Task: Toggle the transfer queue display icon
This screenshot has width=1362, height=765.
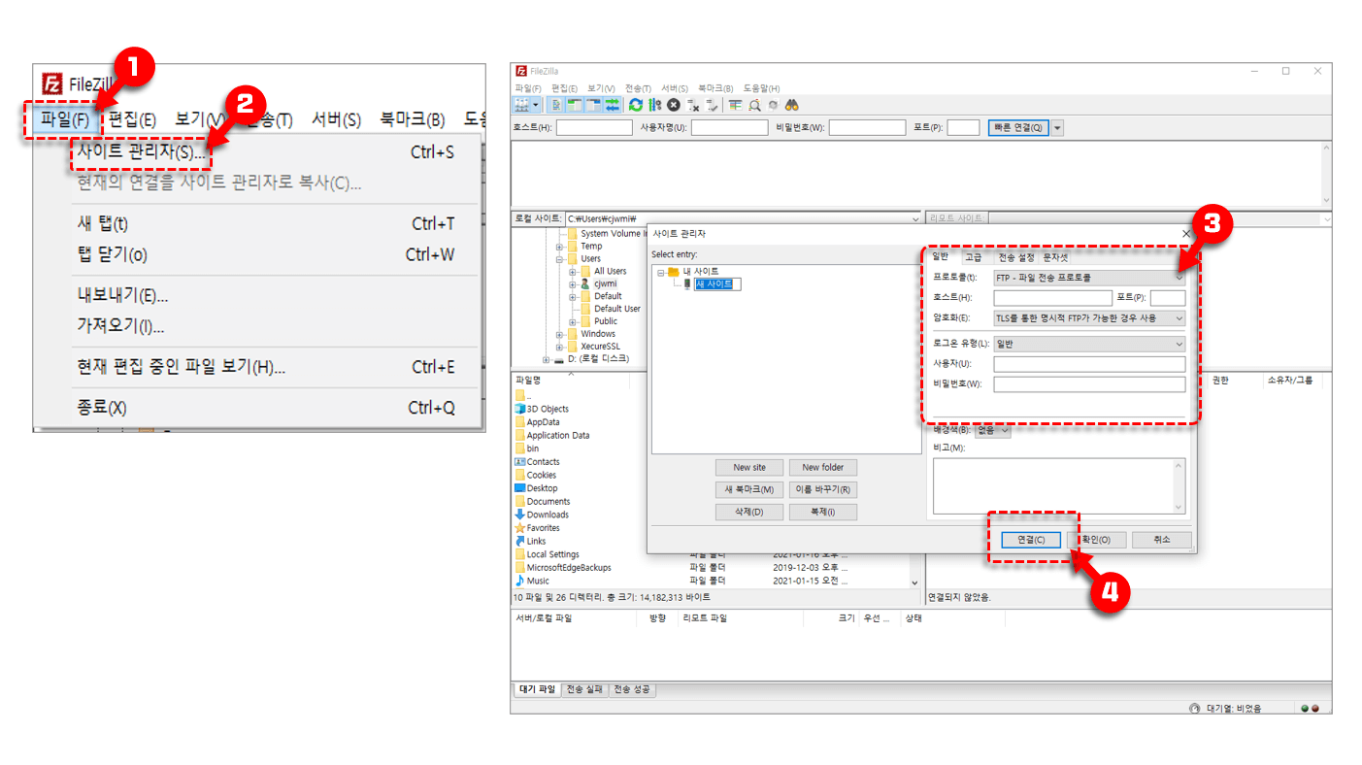Action: [612, 105]
